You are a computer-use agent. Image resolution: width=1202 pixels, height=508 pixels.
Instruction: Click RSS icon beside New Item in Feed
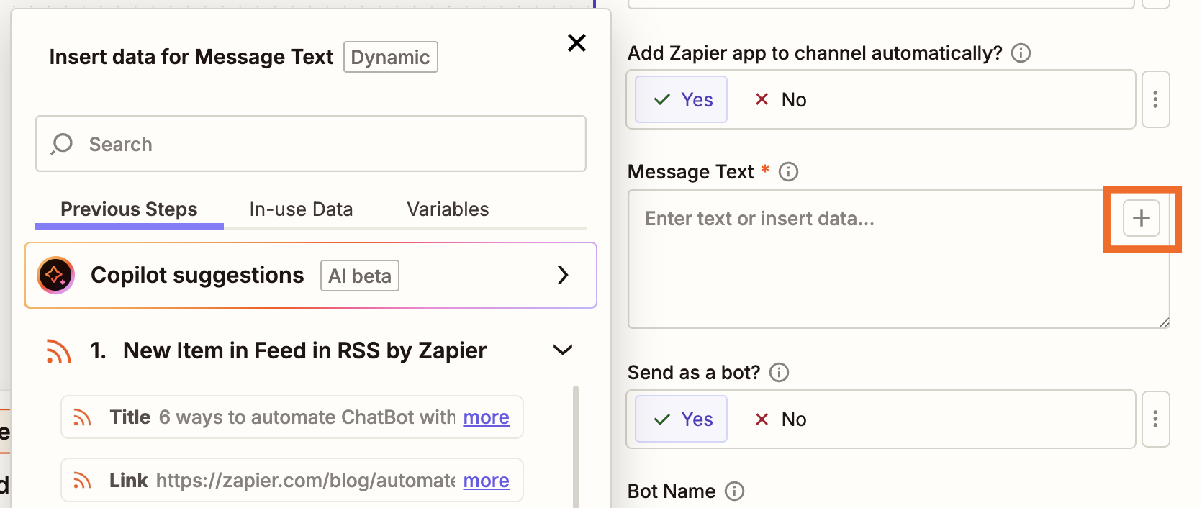(x=59, y=351)
